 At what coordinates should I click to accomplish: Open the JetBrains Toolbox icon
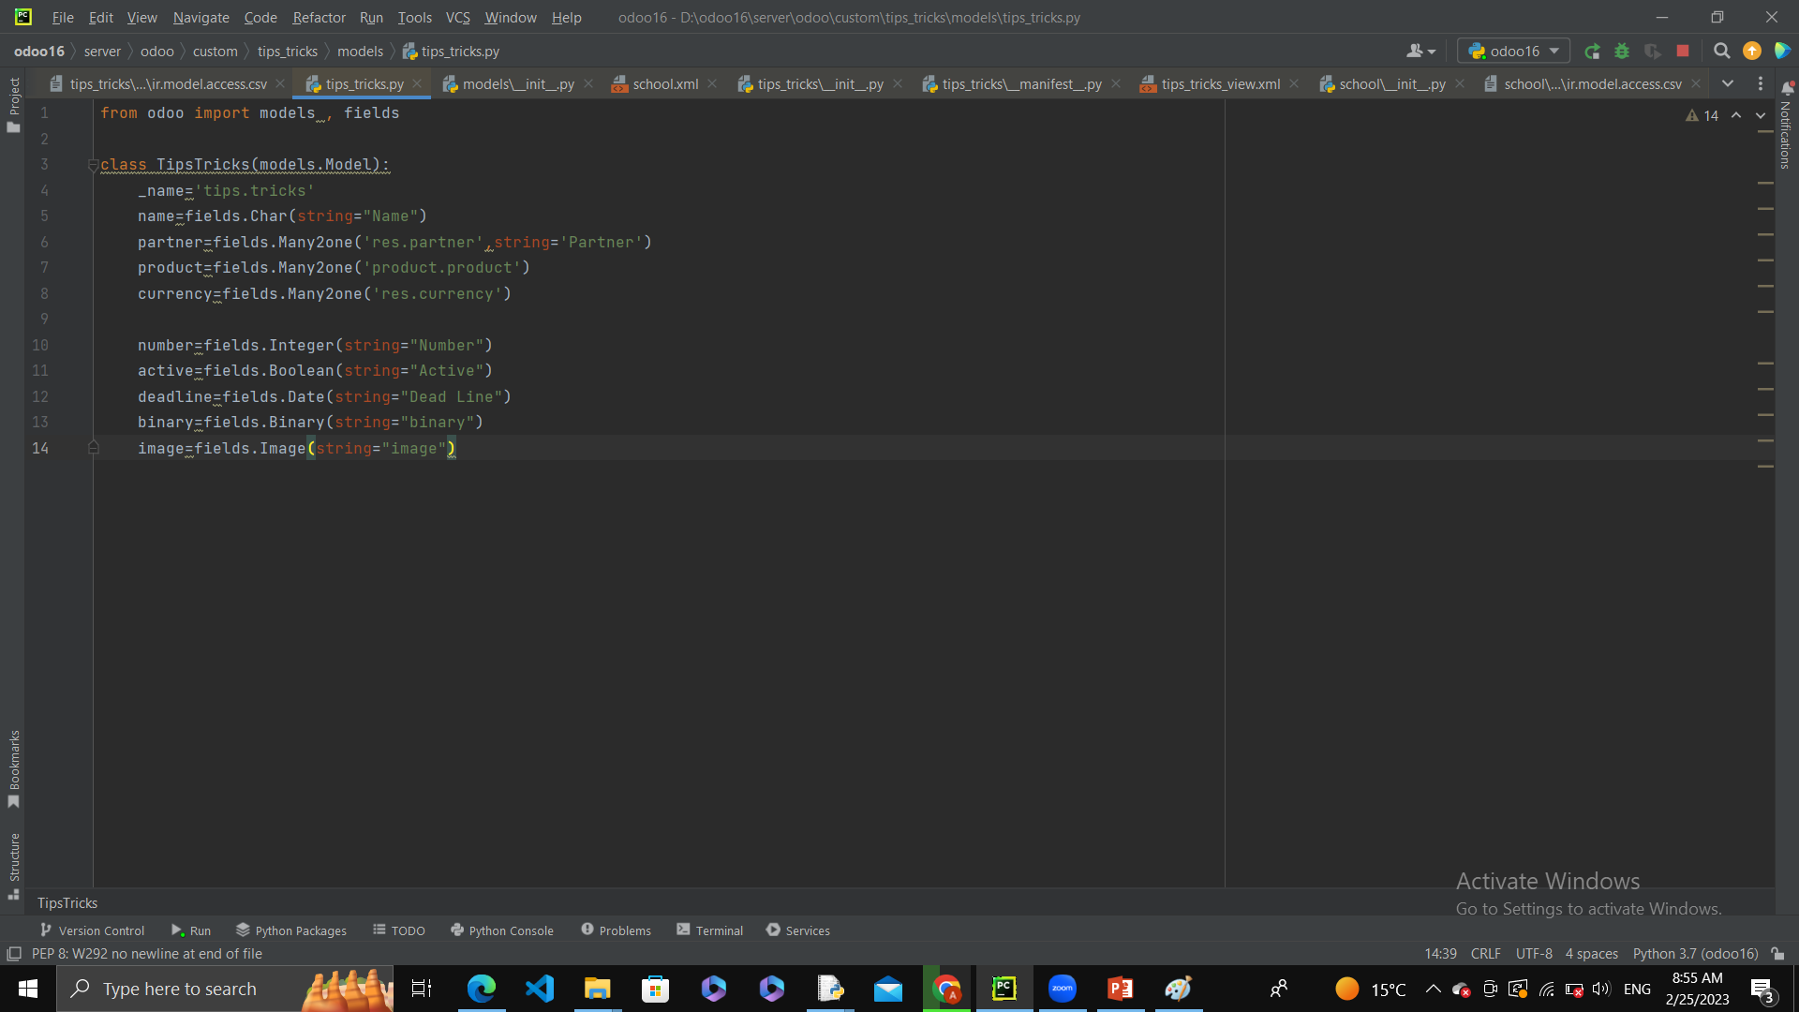point(1782,52)
